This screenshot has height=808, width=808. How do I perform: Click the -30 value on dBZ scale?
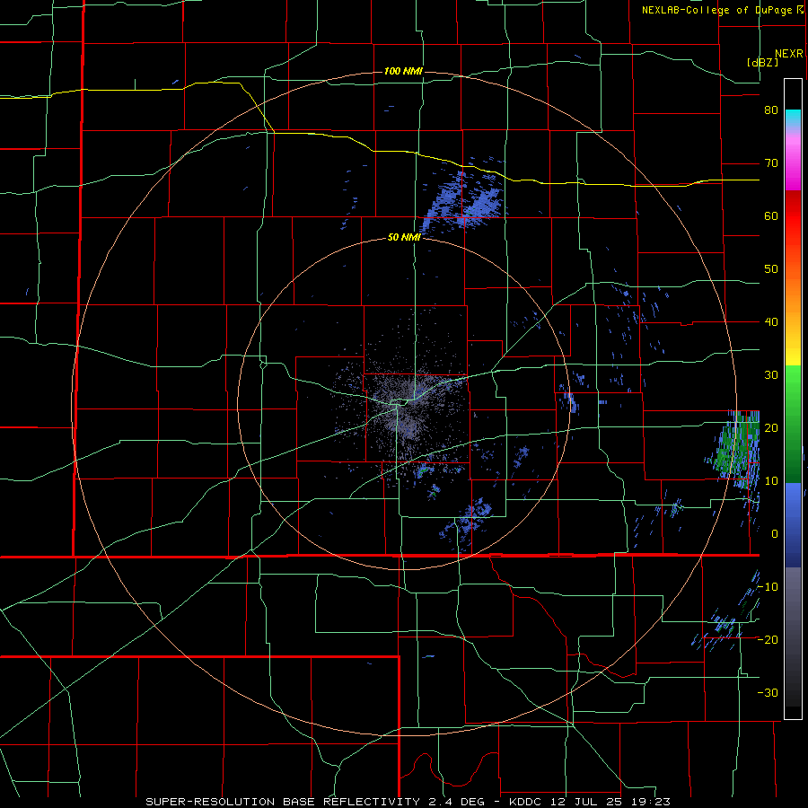tap(768, 692)
